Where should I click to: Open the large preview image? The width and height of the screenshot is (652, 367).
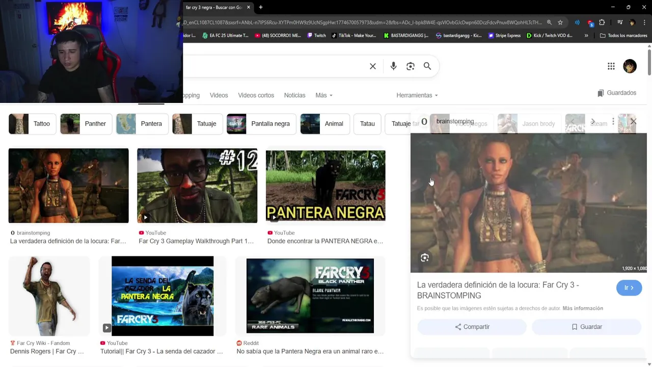click(529, 203)
